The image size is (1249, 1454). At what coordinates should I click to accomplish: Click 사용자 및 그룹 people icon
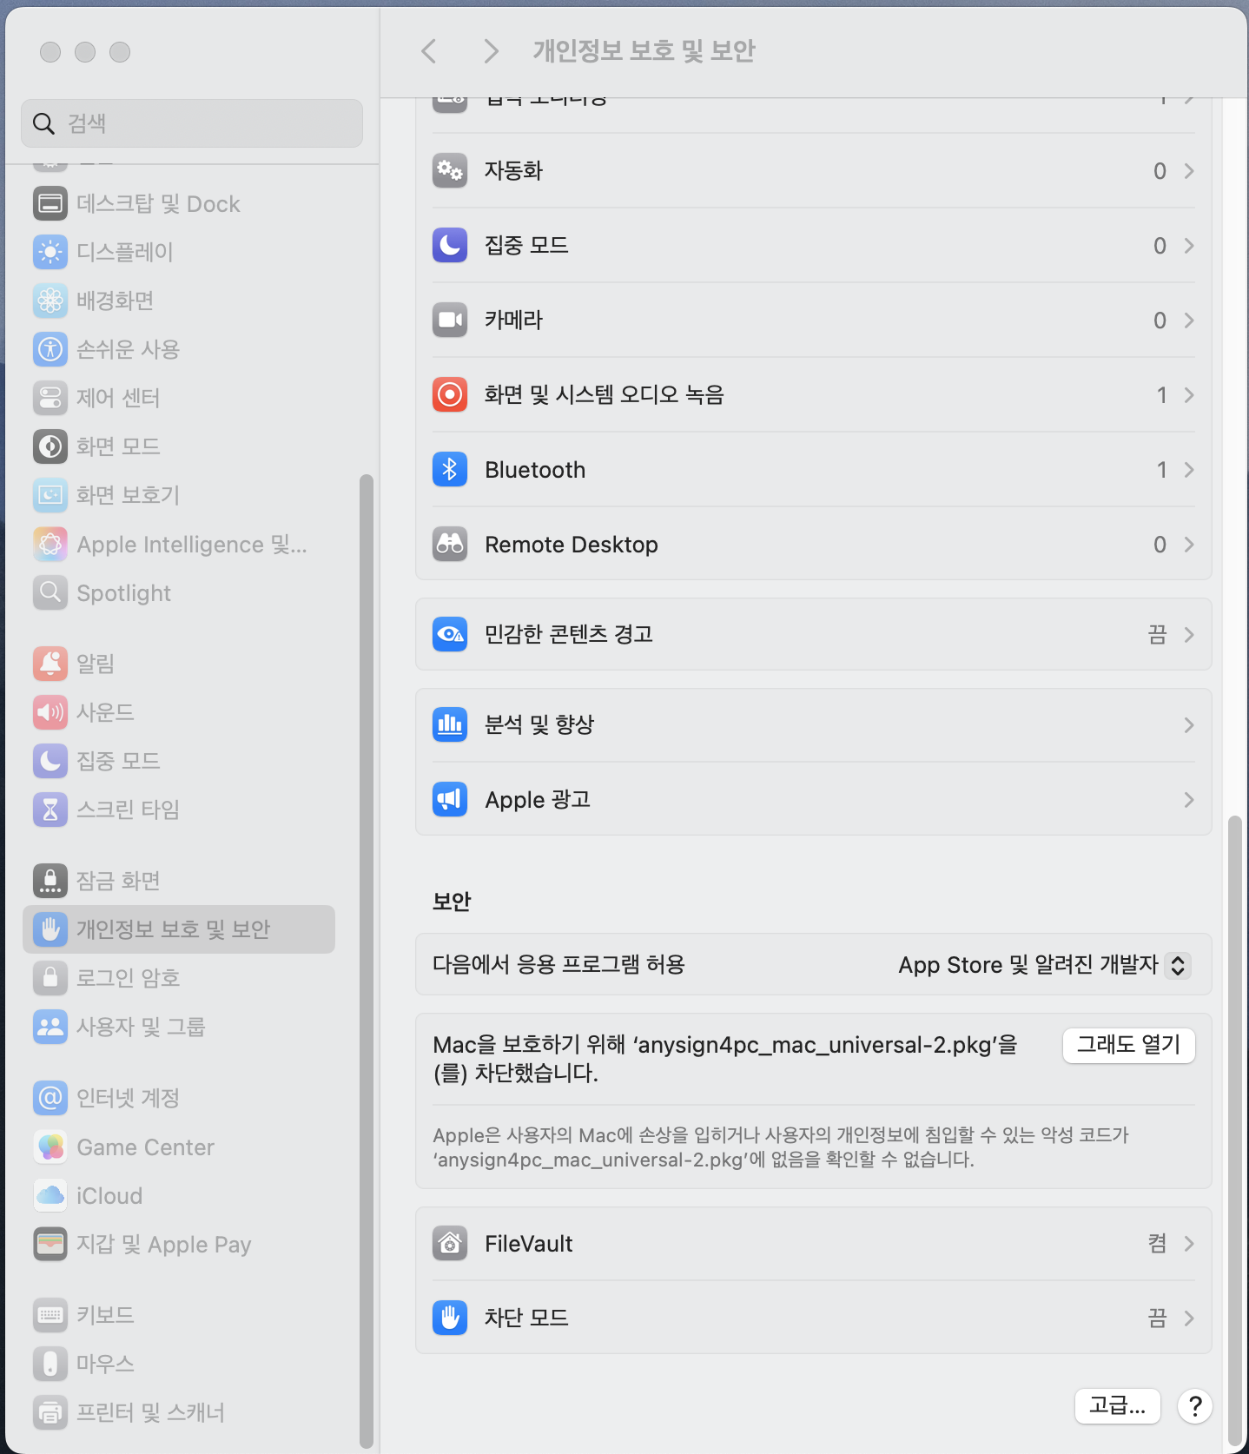(x=50, y=1028)
